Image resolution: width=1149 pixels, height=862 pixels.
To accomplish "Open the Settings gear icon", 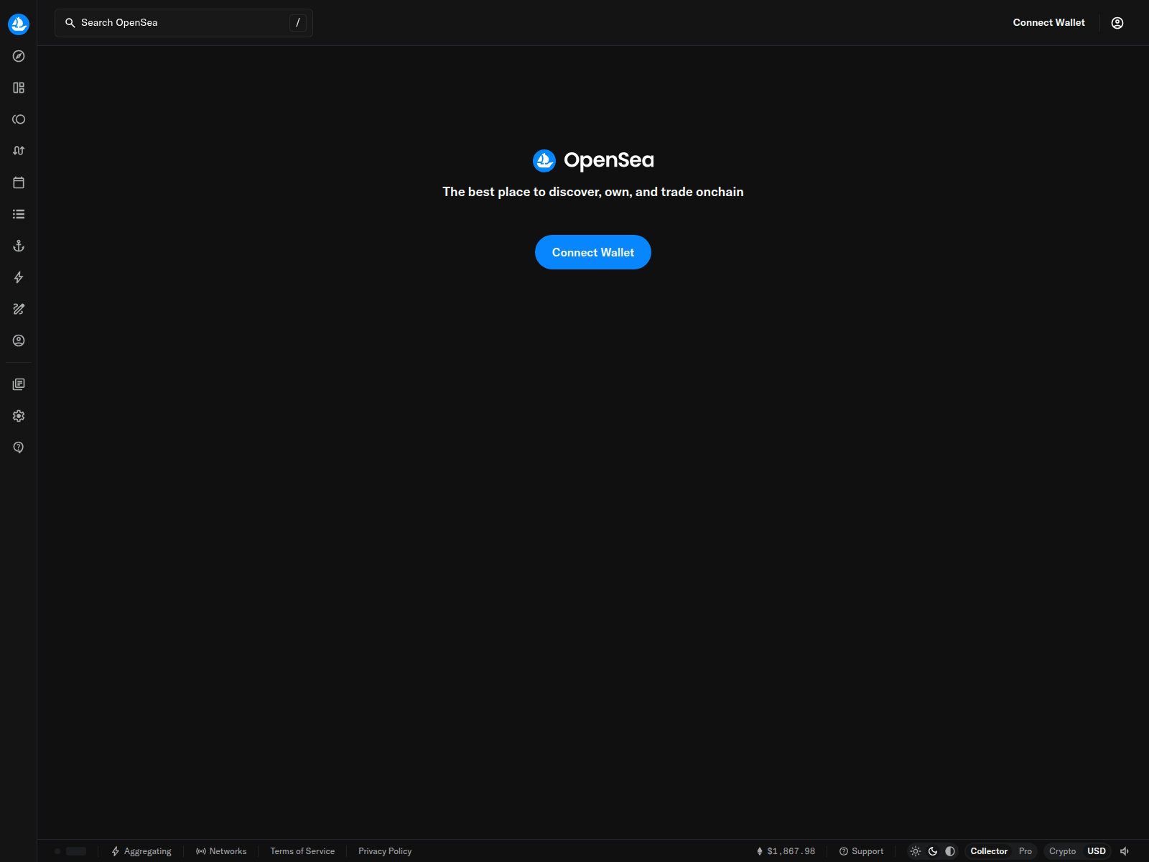I will pyautogui.click(x=19, y=416).
